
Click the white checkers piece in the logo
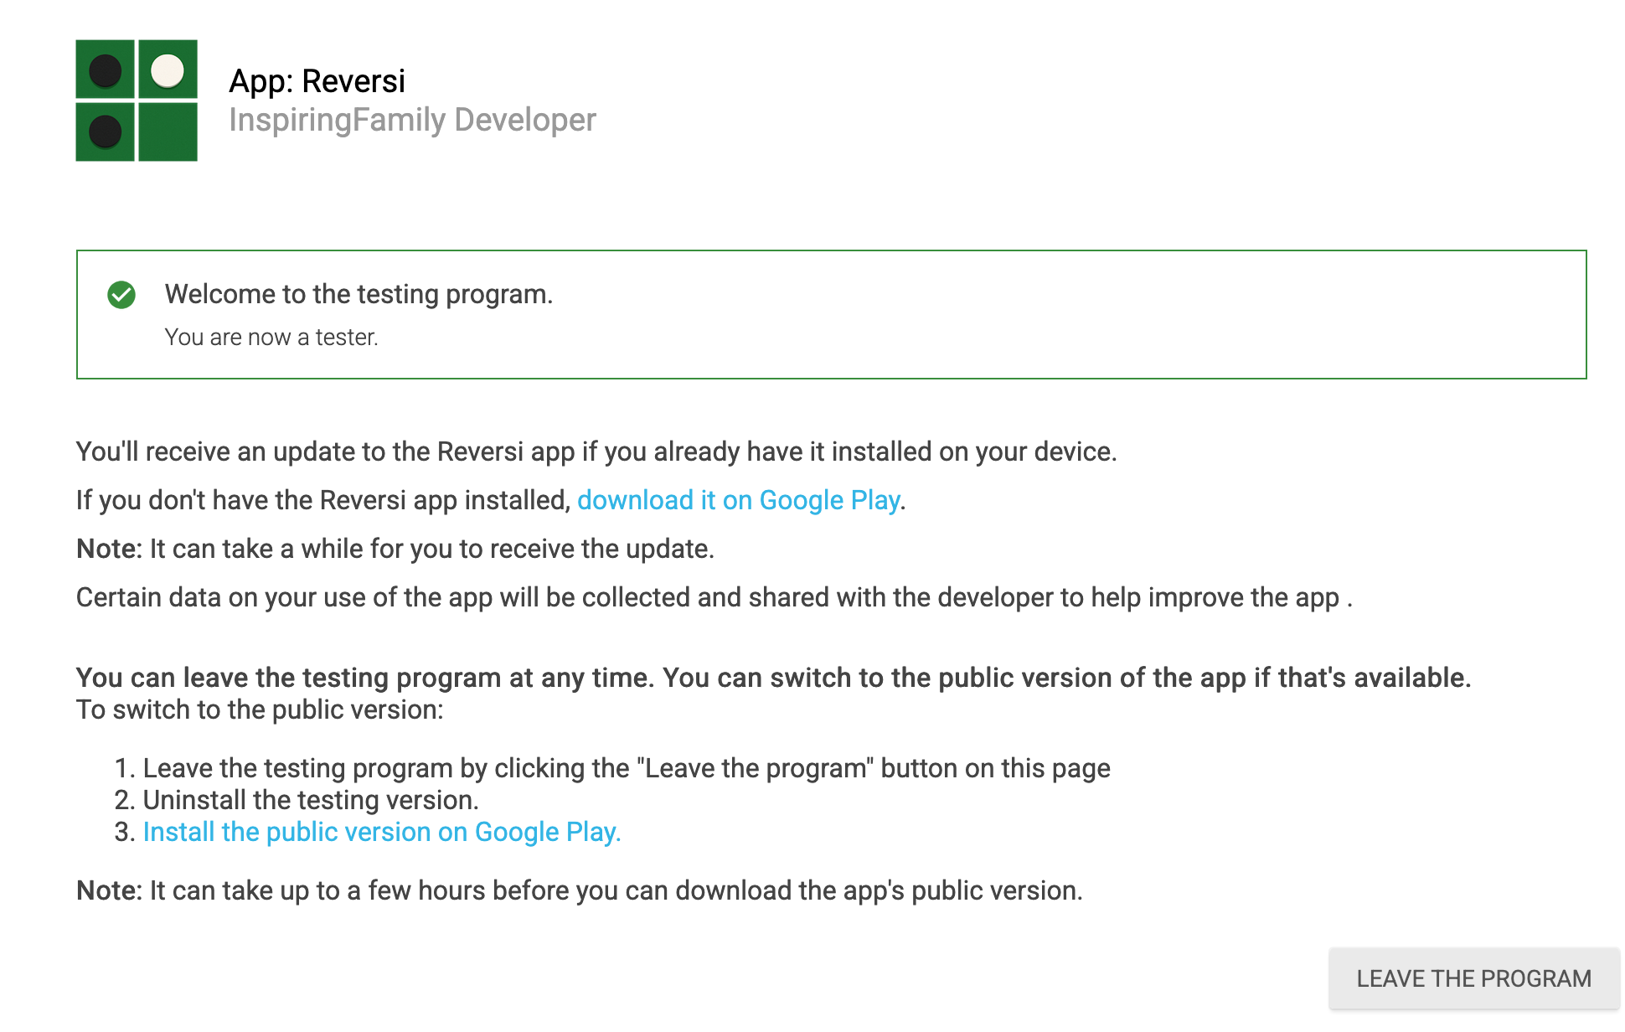coord(167,71)
